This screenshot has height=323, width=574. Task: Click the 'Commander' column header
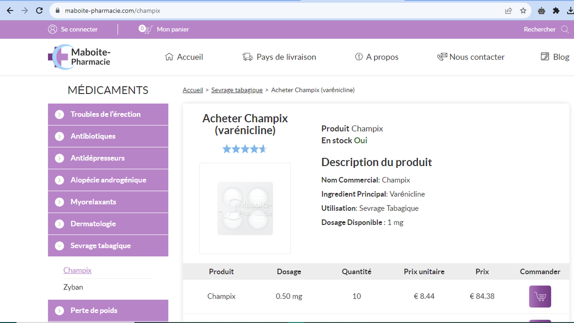tap(540, 271)
